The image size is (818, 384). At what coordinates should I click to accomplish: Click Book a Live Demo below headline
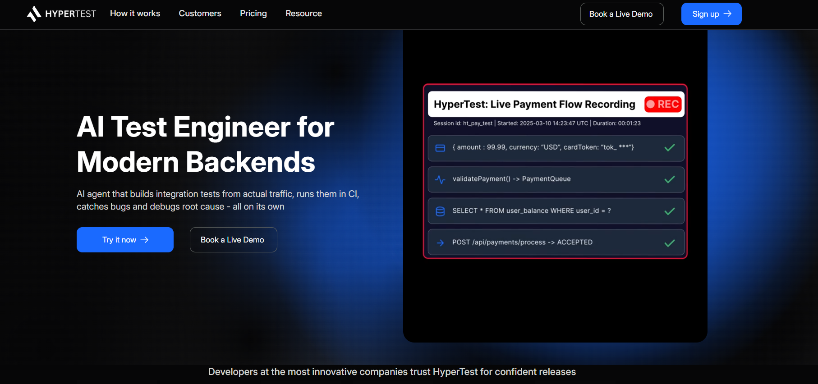(x=233, y=240)
